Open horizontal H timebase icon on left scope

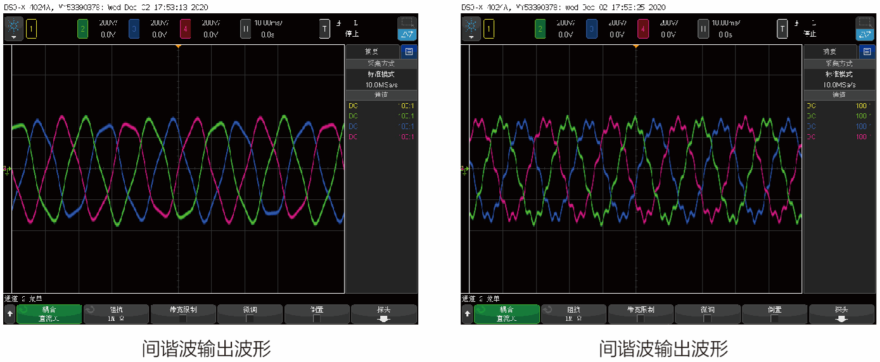coord(246,28)
